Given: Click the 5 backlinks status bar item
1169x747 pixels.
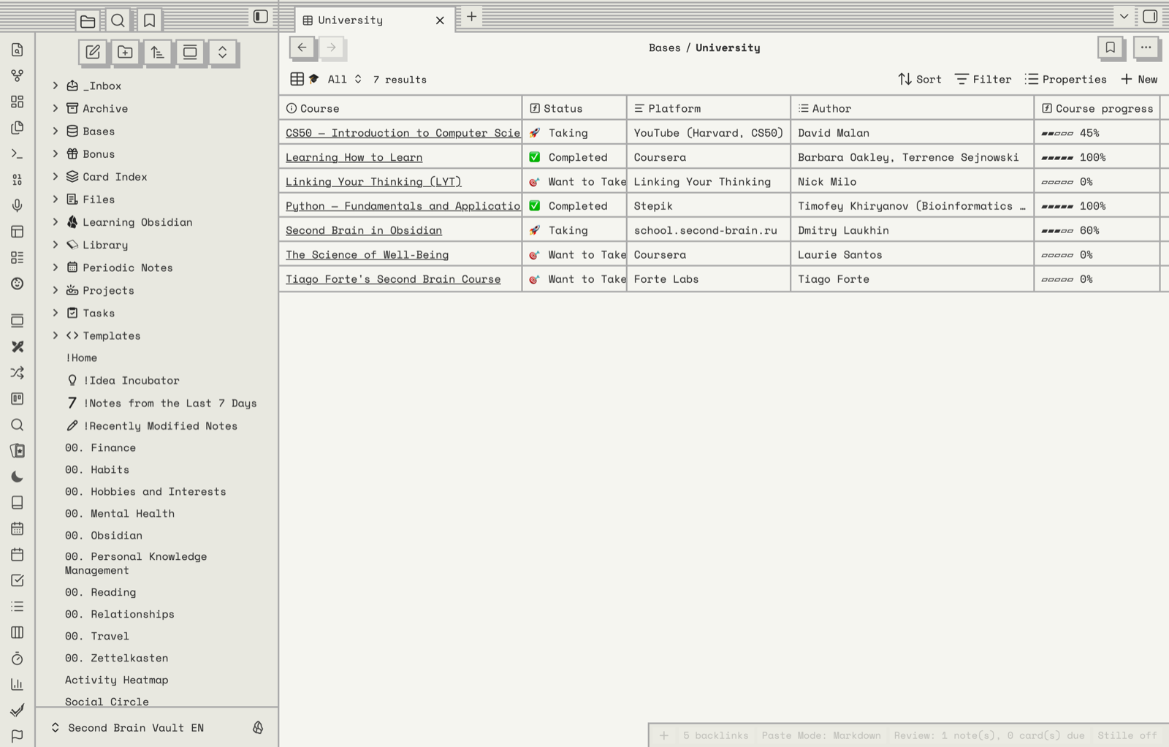Looking at the screenshot, I should click(x=716, y=735).
